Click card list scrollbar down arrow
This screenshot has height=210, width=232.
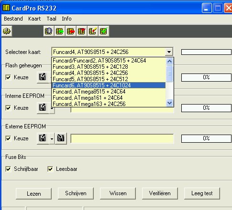(x=169, y=103)
